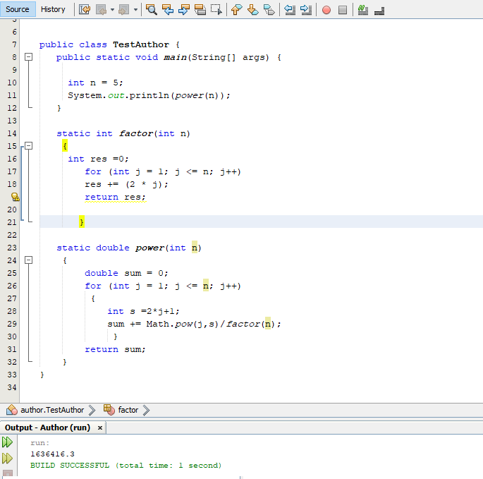Click 'power' in the line 23 method declaration

pyautogui.click(x=149, y=248)
